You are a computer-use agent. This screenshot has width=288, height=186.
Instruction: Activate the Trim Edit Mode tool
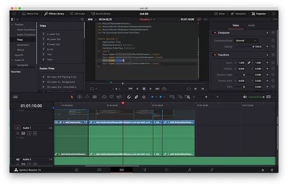tap(79, 97)
